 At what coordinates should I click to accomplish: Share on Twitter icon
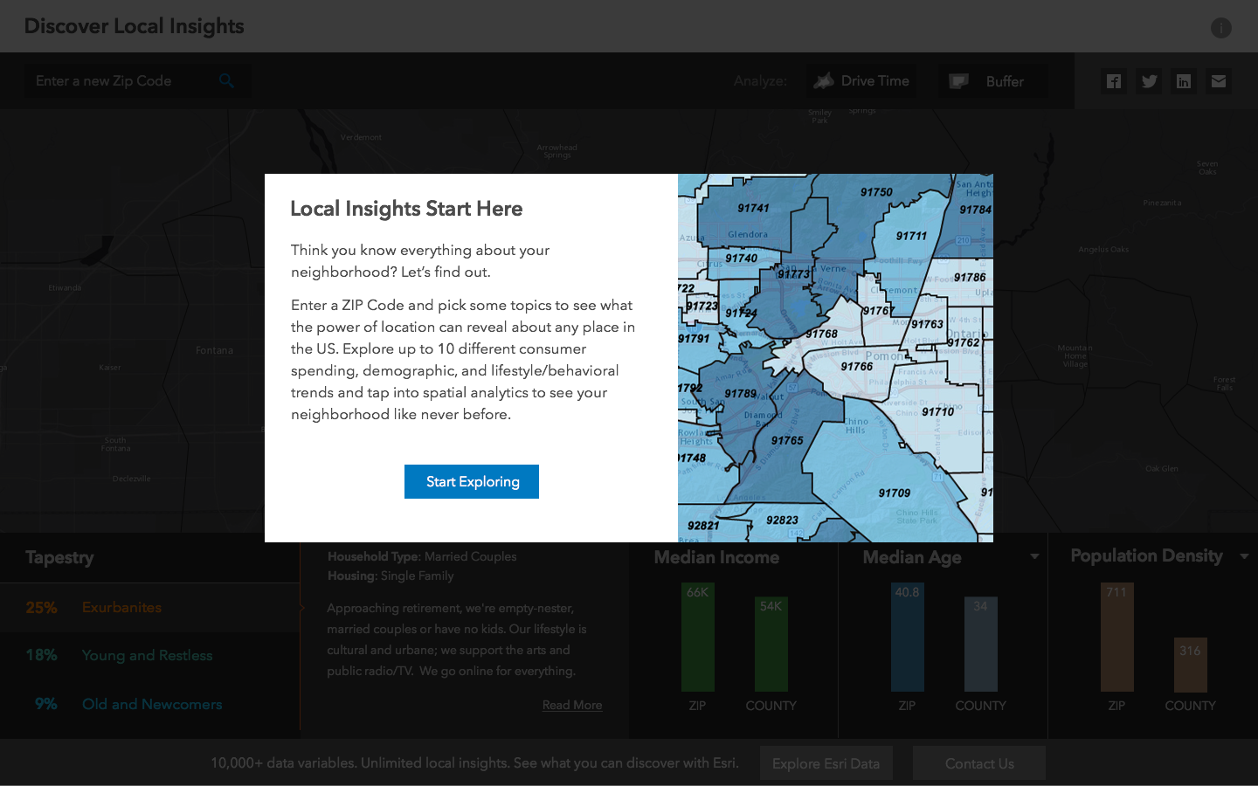1149,81
